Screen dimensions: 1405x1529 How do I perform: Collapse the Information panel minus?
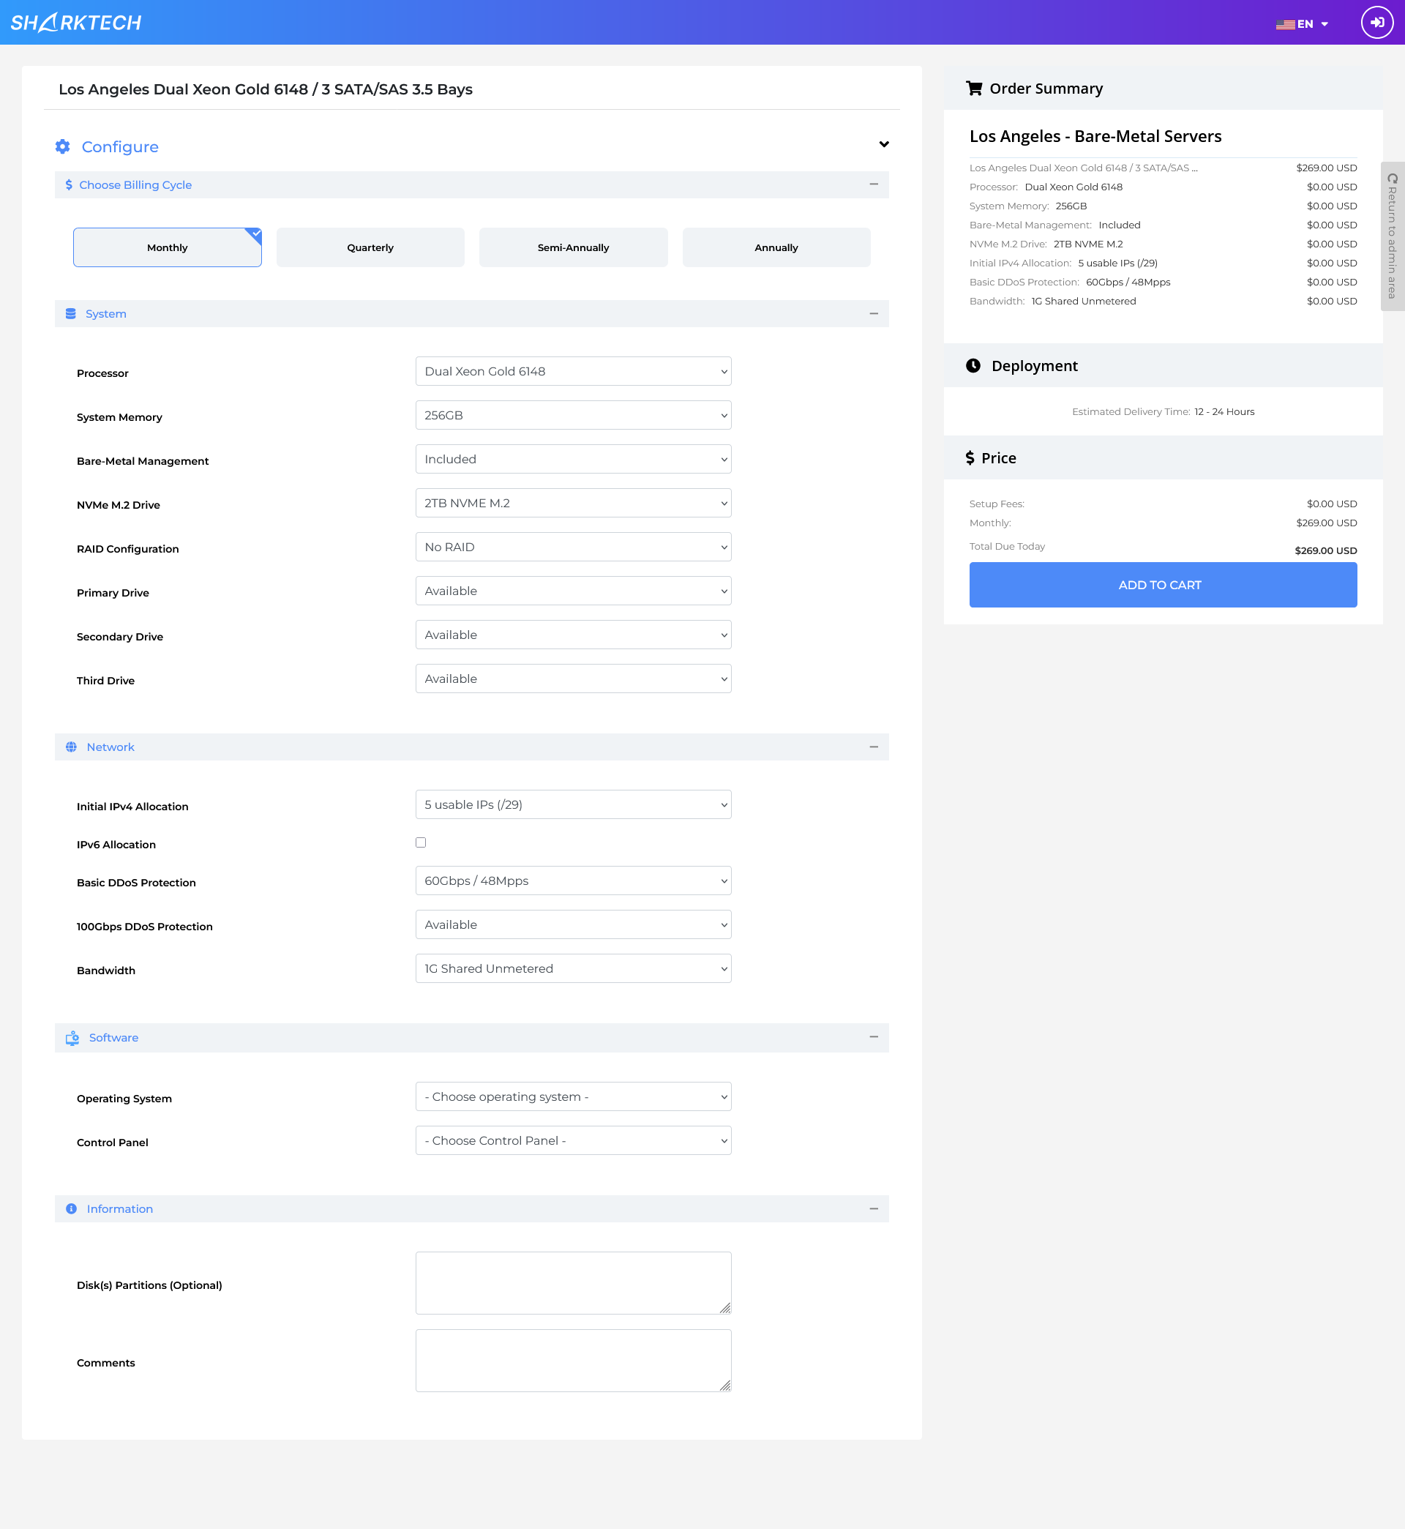(x=874, y=1208)
